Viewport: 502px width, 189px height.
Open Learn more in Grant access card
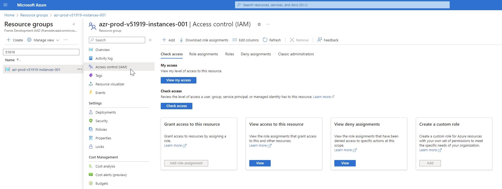pos(175,146)
